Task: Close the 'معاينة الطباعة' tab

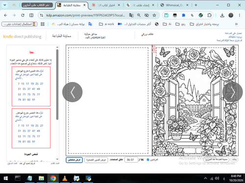Action: [x=84, y=5]
